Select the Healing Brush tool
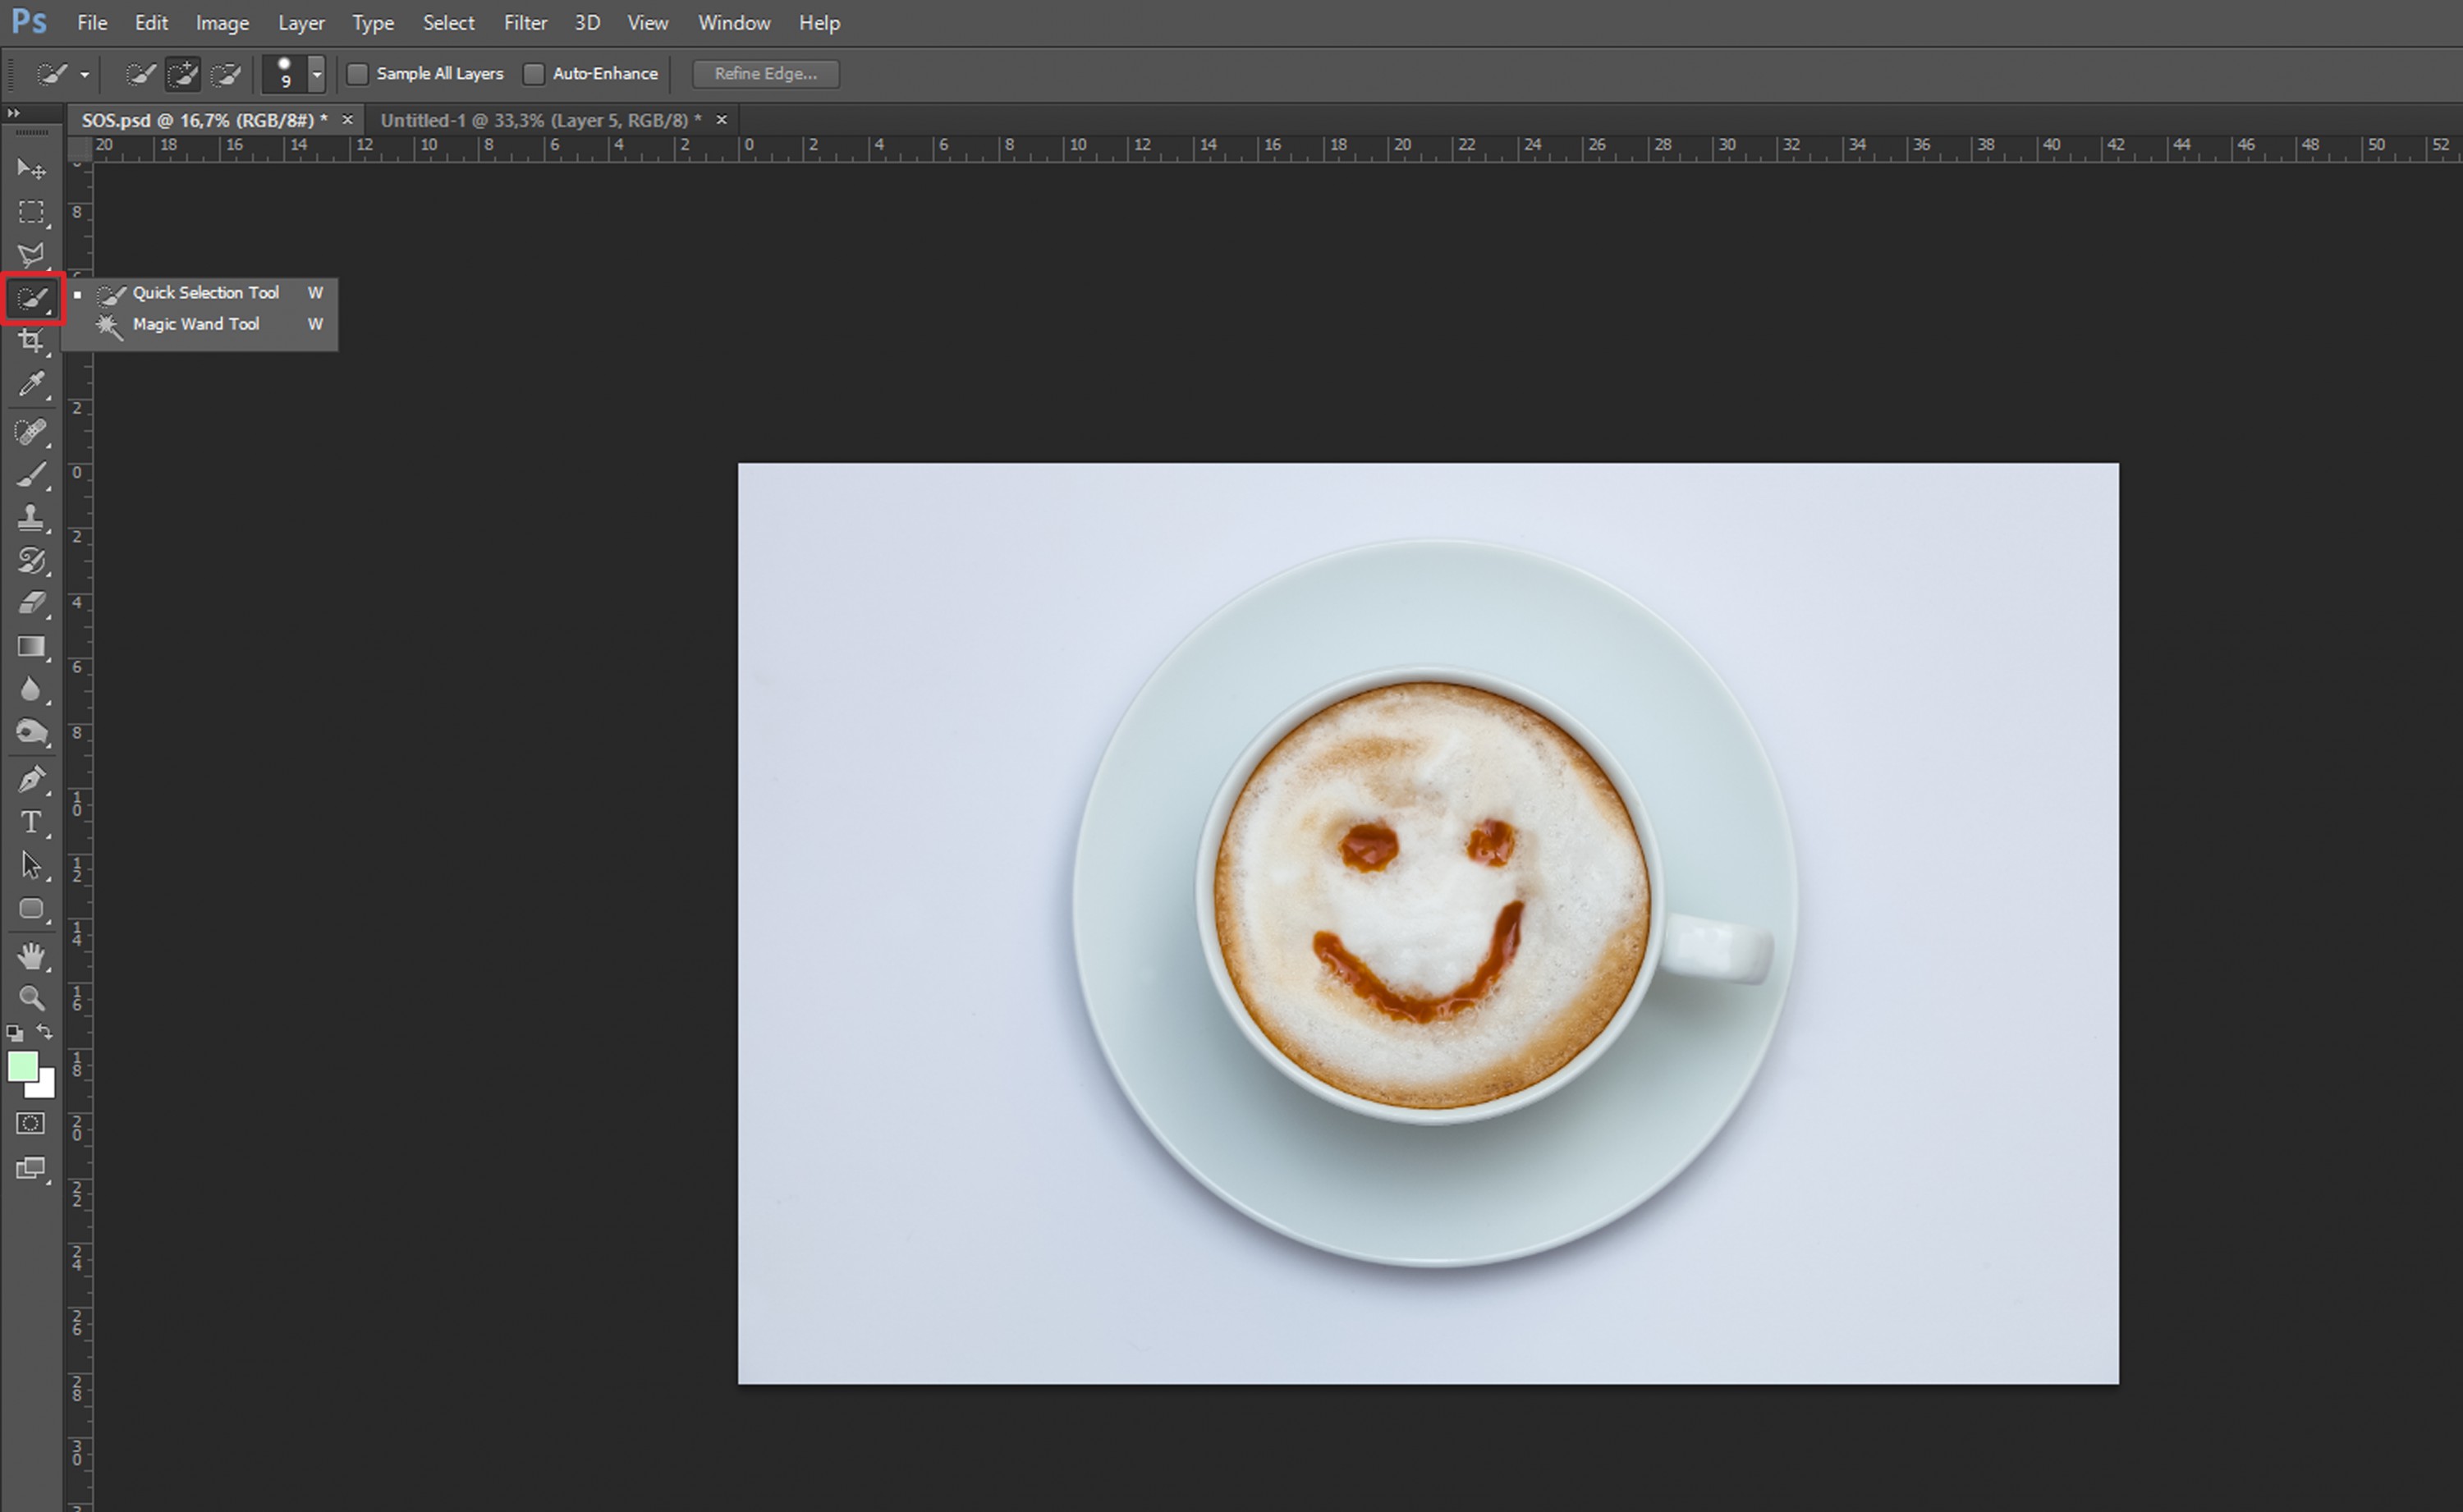The height and width of the screenshot is (1512, 2463). [31, 431]
